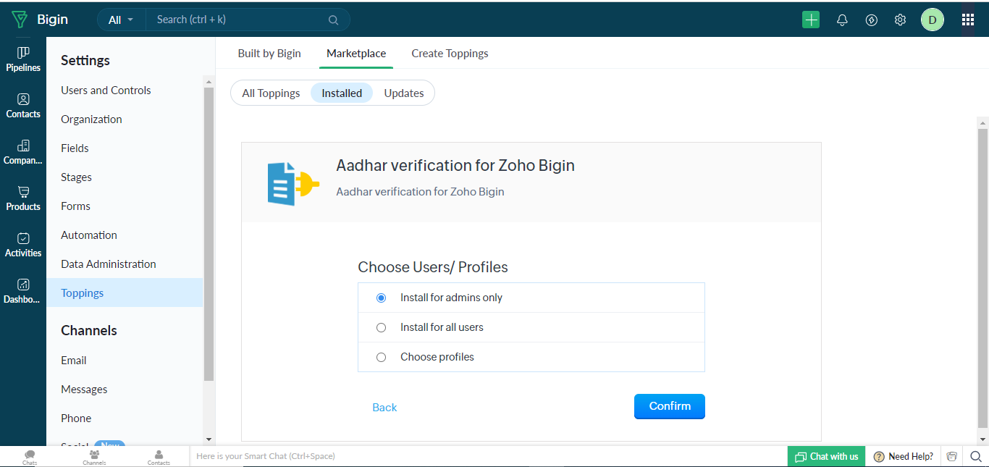Open the notifications bell
Screen dimensions: 989x467
842,20
